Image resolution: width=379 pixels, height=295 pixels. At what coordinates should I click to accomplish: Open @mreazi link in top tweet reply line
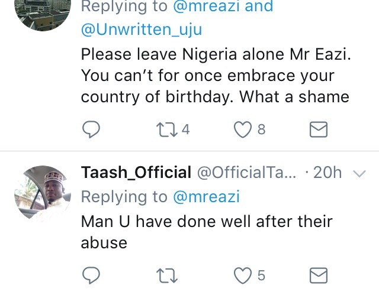[x=206, y=6]
